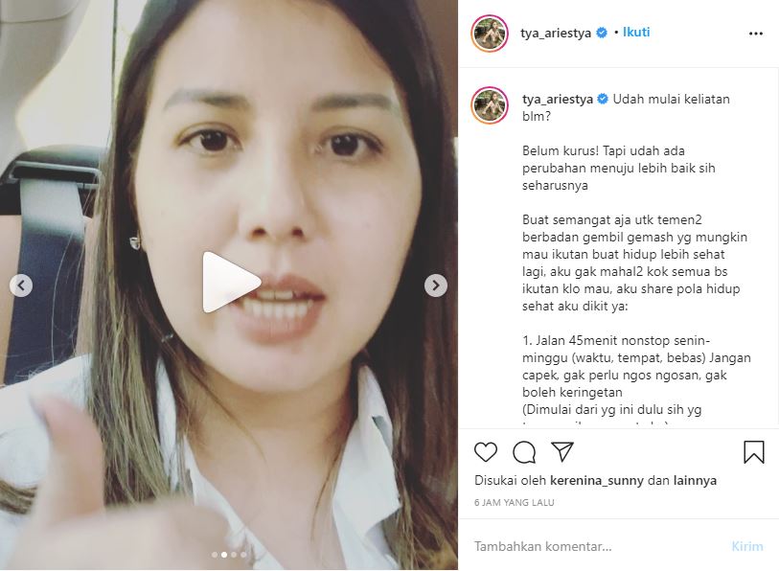Open tya_ariestya username link in header
The image size is (779, 571).
pos(556,33)
